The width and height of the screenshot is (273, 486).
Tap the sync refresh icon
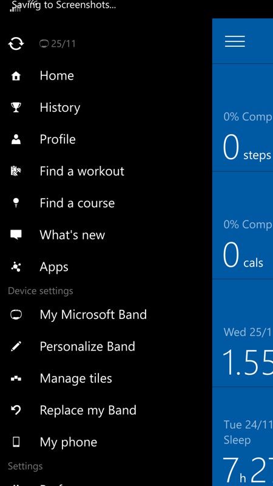click(16, 44)
